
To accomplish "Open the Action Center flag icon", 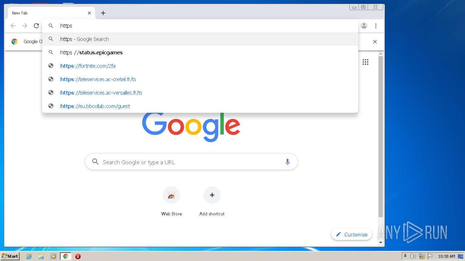I will pyautogui.click(x=430, y=256).
